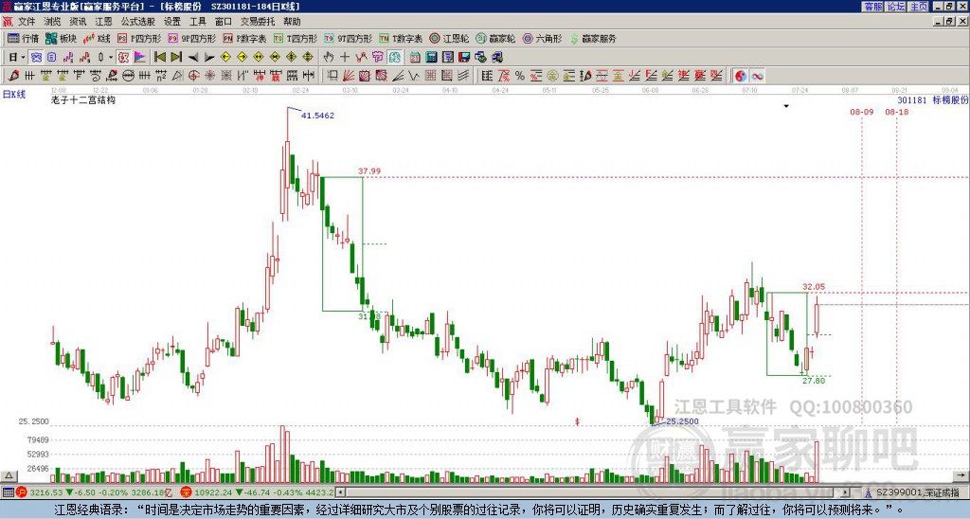Click the 3216.53 index value in status bar
The image size is (970, 519).
45,493
